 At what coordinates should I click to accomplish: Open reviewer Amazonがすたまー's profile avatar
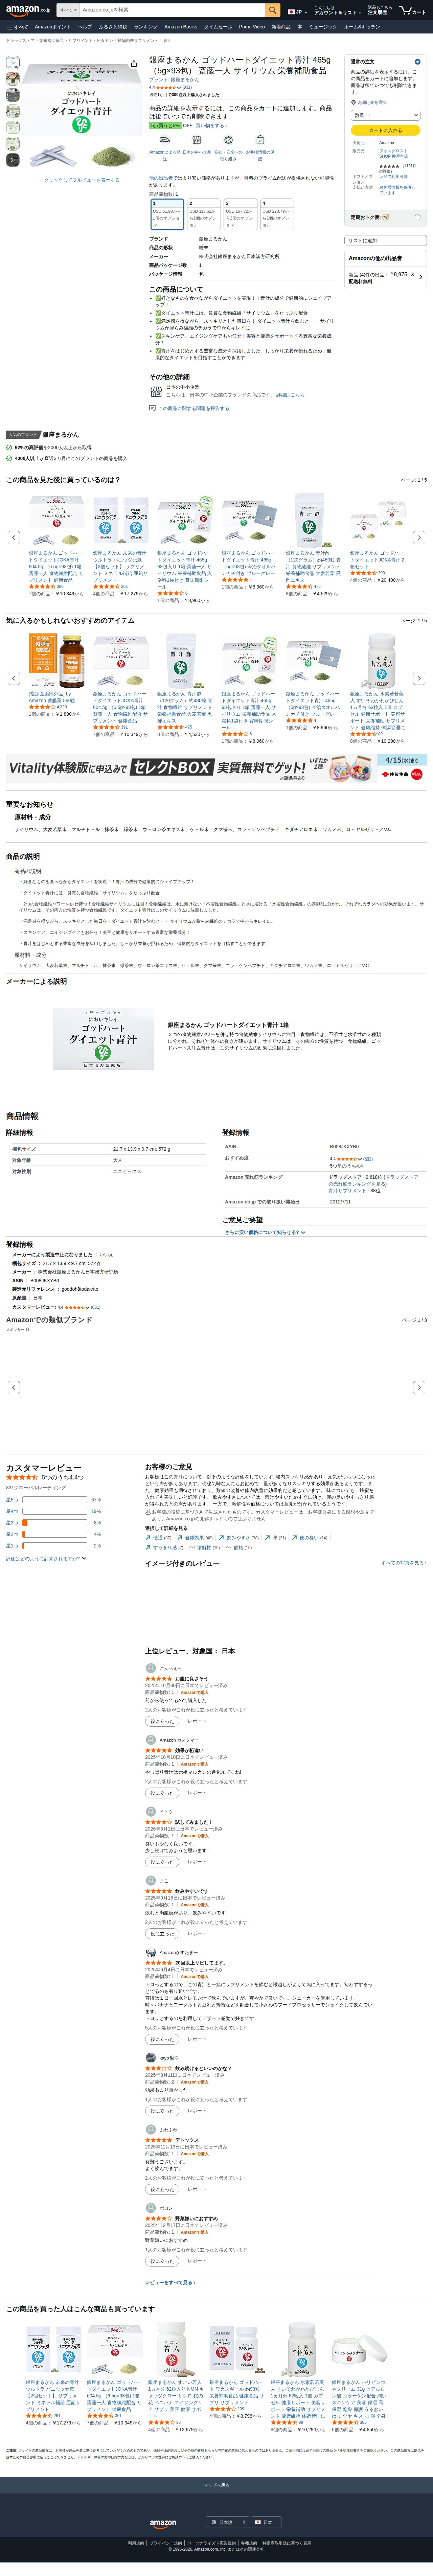[151, 1952]
